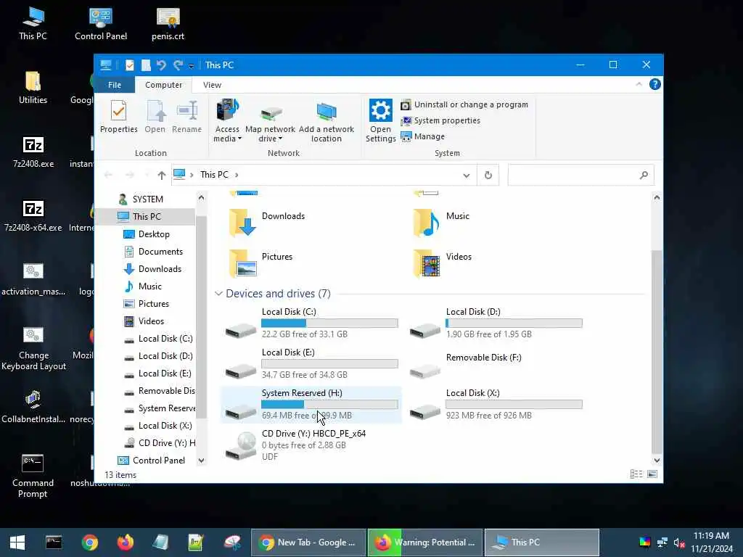Click the penis.crt desktop file
Viewport: 743px width, 557px height.
click(x=168, y=24)
